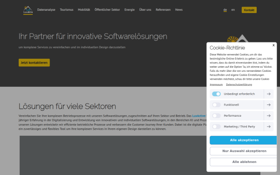
Task: Open the Energie navigation item
Action: point(129,10)
